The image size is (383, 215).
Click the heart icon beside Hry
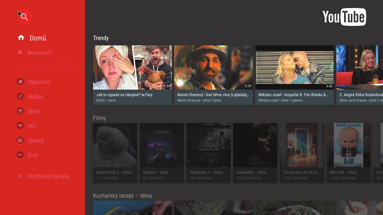[20, 125]
